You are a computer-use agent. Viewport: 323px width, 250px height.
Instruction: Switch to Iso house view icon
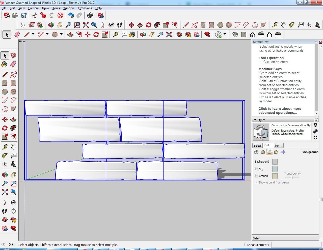[x=235, y=35]
